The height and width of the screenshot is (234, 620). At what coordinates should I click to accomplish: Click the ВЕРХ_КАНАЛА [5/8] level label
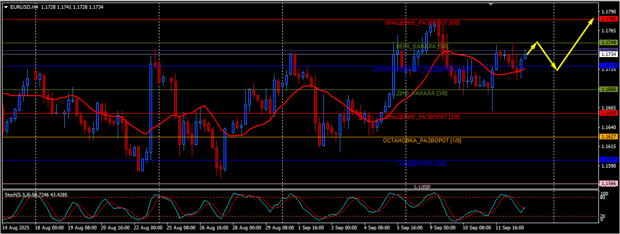[x=422, y=47]
